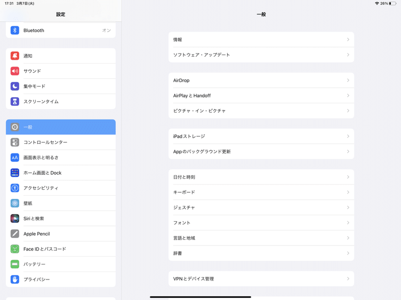Tap the 一般 gear icon
The image size is (401, 300).
(15, 127)
